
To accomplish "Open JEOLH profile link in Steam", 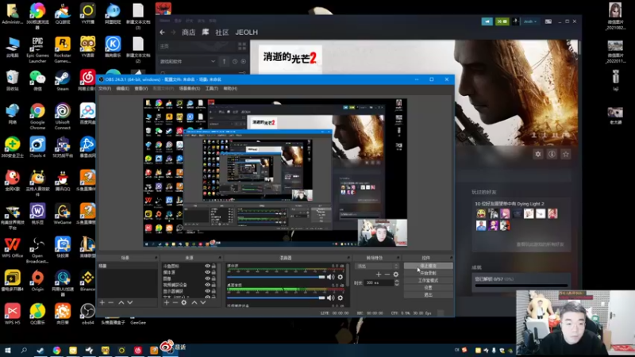I will point(247,33).
